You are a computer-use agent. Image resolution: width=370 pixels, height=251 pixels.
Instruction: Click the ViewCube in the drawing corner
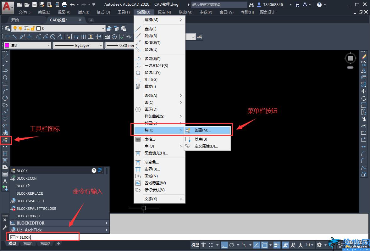tap(351, 58)
